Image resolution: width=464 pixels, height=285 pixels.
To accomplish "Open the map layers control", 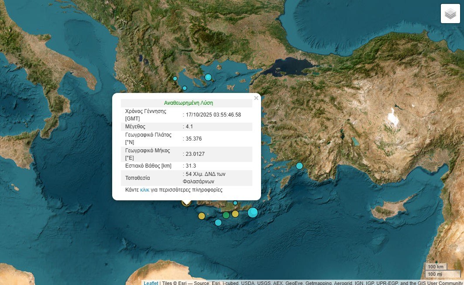I will (450, 14).
